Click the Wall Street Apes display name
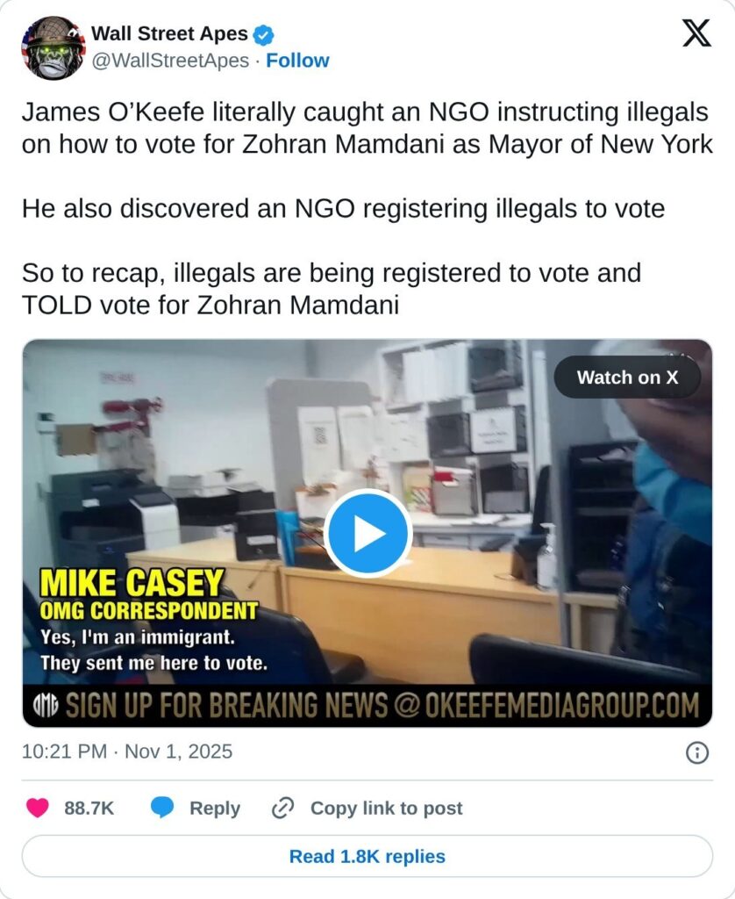 pyautogui.click(x=169, y=34)
